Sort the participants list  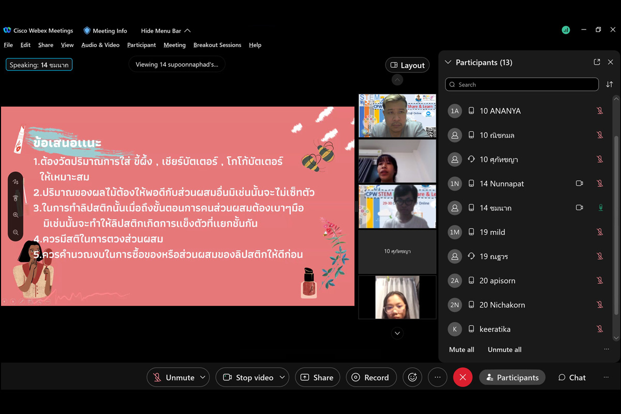click(x=609, y=84)
